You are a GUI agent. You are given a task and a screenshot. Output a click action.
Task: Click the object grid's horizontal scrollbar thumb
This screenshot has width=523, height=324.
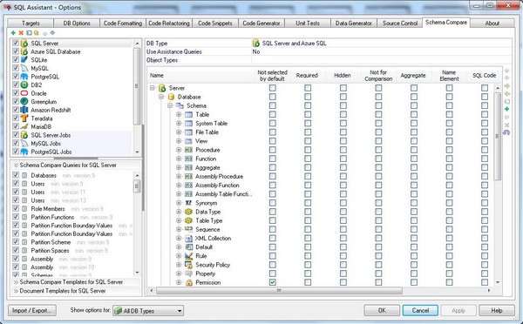pos(279,291)
